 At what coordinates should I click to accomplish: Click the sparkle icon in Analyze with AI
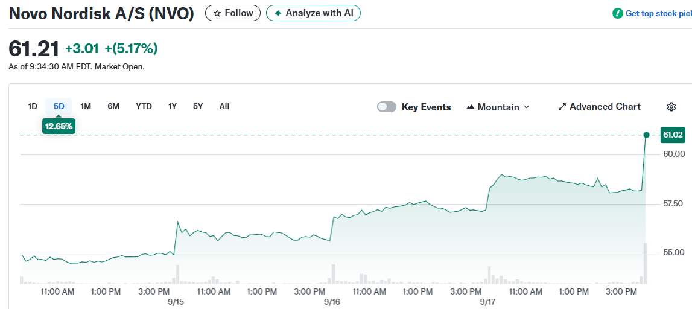pyautogui.click(x=278, y=13)
